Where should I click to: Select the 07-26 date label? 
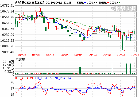22,55
